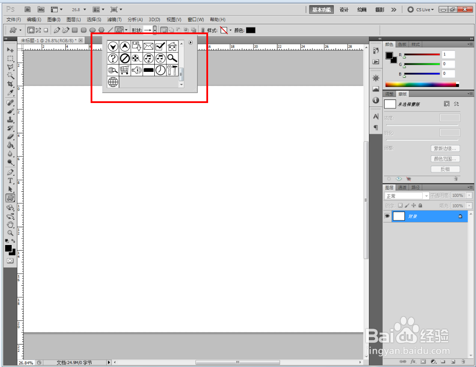
Task: Click the 基本功能 workspace button
Action: (322, 10)
